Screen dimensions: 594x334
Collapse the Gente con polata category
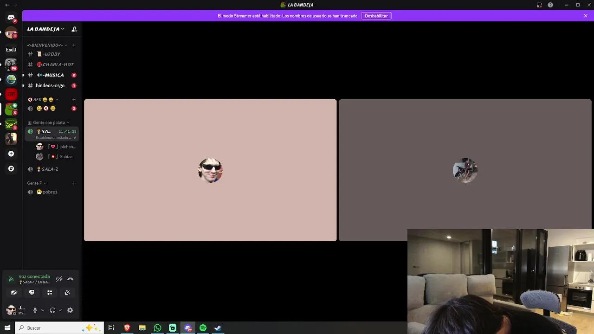(48, 123)
